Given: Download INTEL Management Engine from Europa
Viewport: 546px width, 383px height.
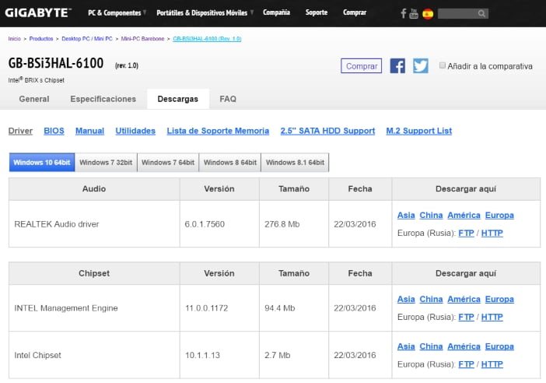Looking at the screenshot, I should coord(499,300).
